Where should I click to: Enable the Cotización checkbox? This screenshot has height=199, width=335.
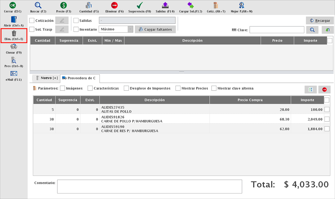(x=32, y=20)
